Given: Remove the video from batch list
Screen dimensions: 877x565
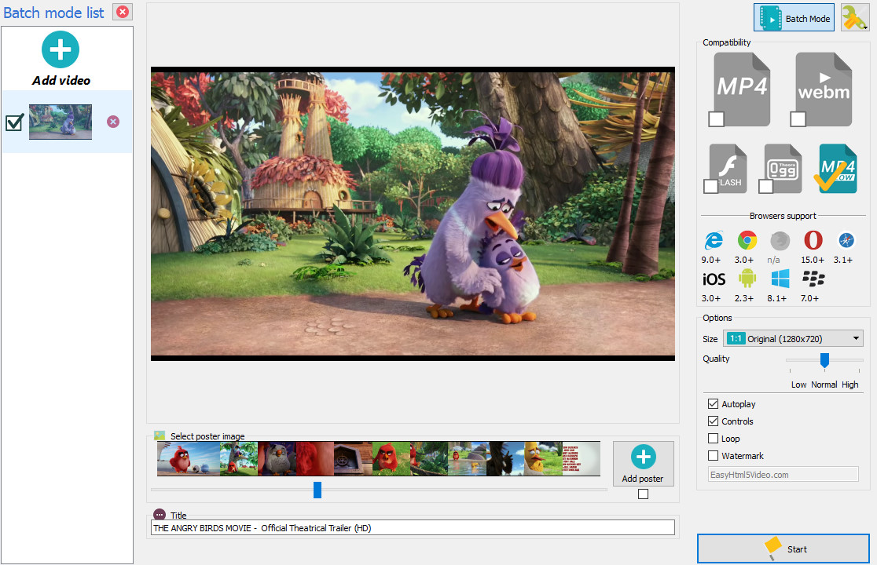Looking at the screenshot, I should click(113, 122).
